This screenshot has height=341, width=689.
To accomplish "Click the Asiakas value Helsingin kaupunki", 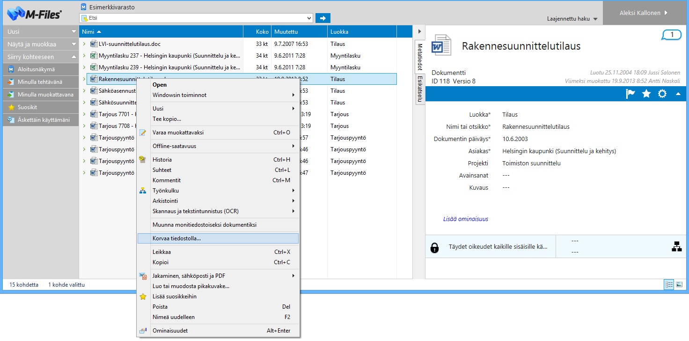I will 559,151.
